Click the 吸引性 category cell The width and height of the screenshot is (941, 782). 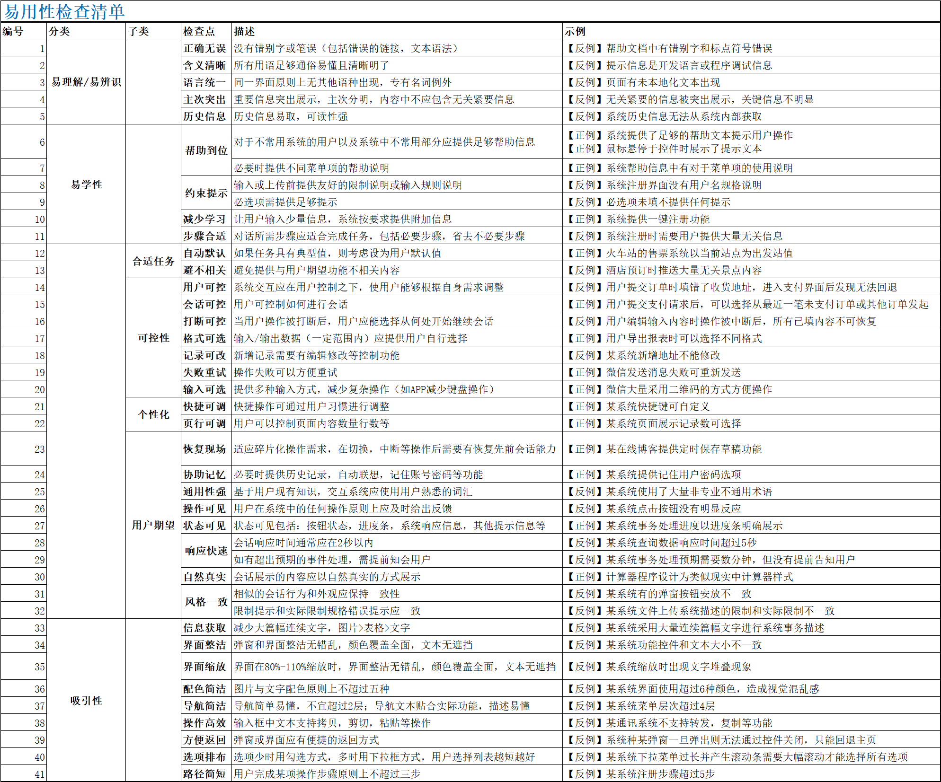86,701
